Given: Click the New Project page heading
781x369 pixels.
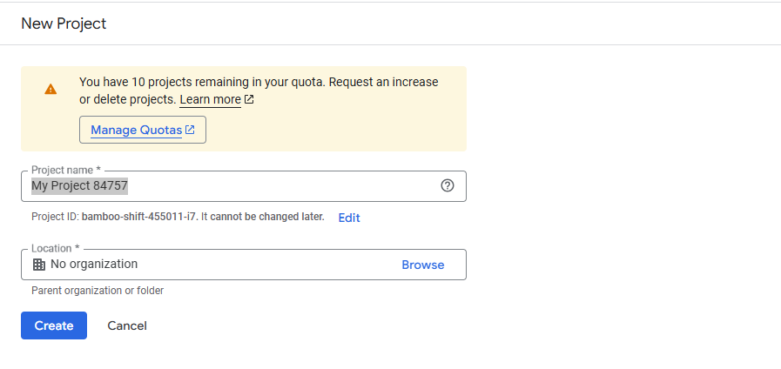Looking at the screenshot, I should click(x=64, y=23).
